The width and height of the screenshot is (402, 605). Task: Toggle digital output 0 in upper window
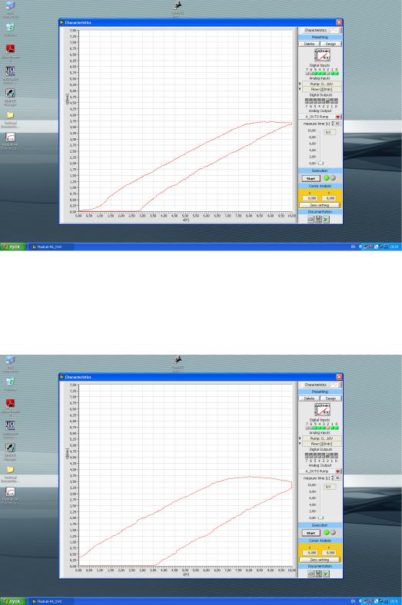(337, 101)
